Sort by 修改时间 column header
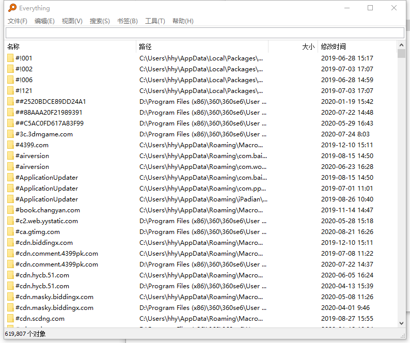 point(357,46)
